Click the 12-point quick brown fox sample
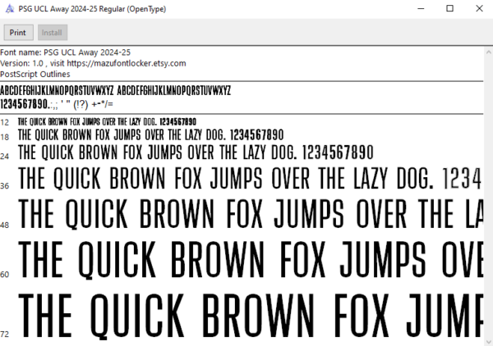 point(107,121)
